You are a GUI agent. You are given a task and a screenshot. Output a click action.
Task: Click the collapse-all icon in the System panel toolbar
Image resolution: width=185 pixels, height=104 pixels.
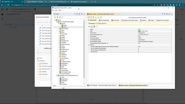click(60, 17)
